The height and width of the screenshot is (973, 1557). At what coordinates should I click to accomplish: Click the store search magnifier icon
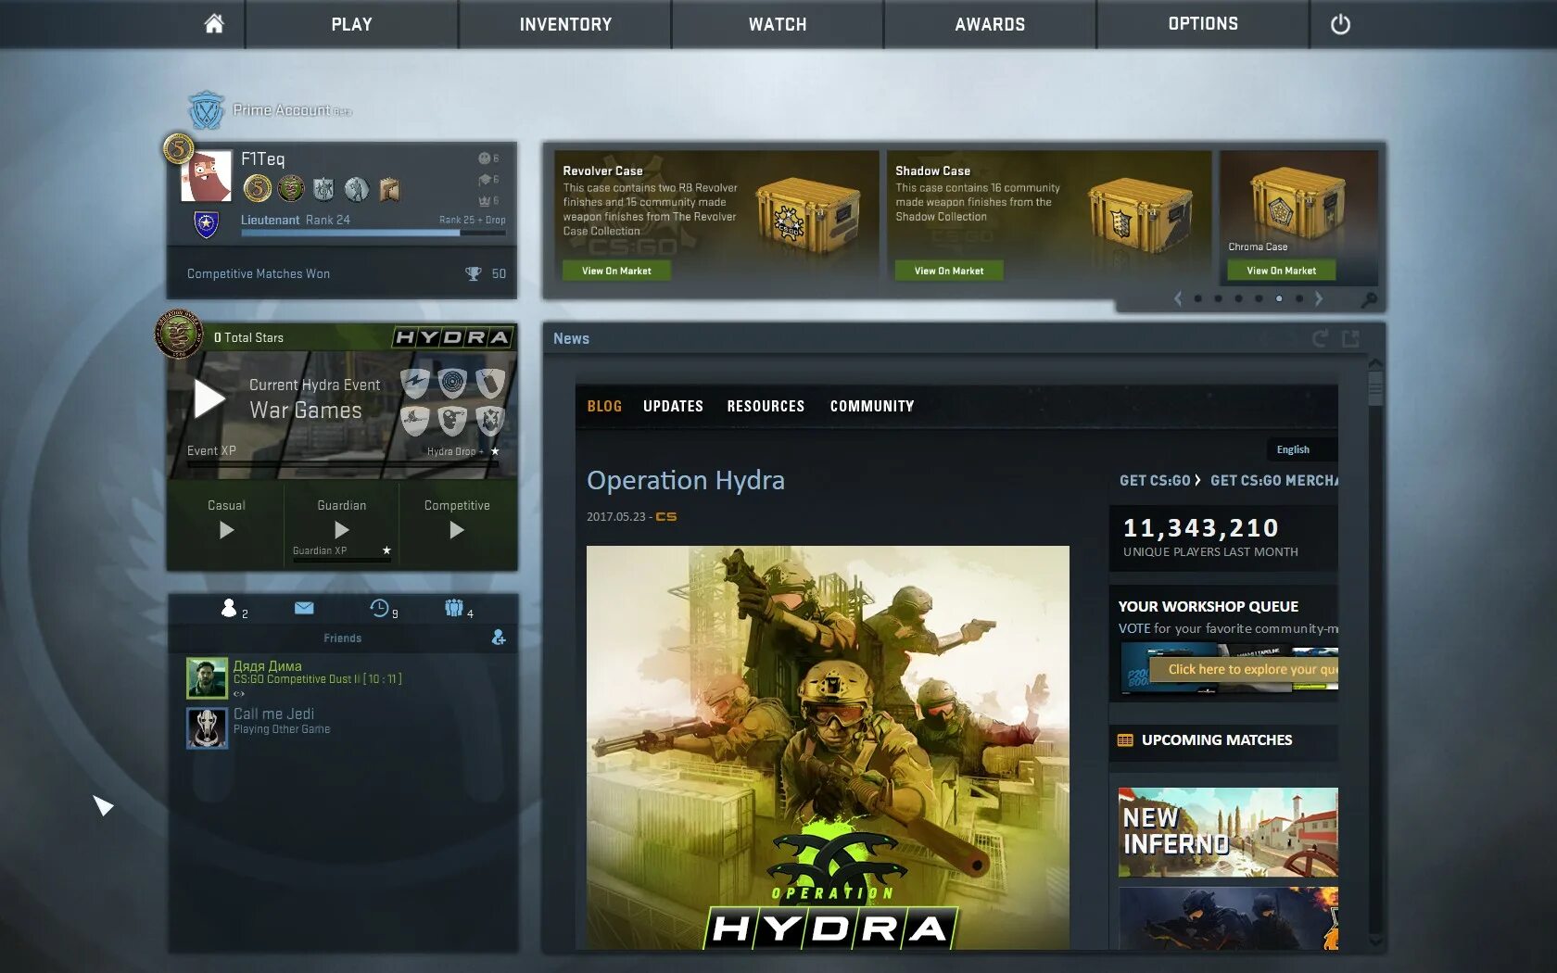pos(1369,299)
